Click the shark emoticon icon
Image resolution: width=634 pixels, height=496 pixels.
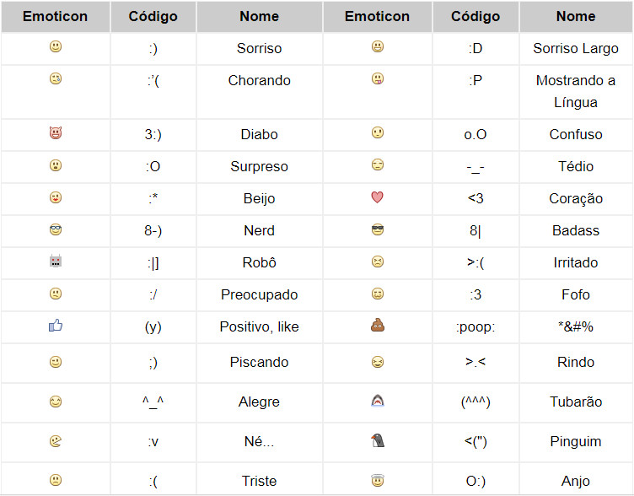(x=377, y=402)
